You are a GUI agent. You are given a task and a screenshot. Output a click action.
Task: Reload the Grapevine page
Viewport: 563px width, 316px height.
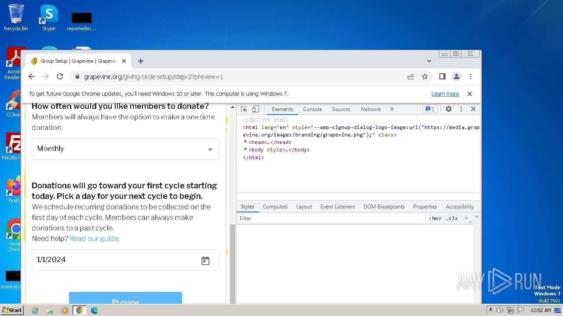60,76
